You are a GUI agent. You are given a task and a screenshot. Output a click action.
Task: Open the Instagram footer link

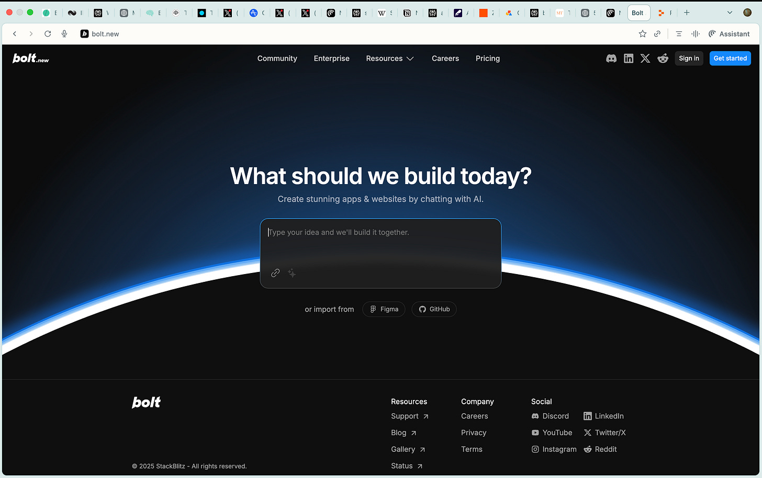click(x=554, y=449)
